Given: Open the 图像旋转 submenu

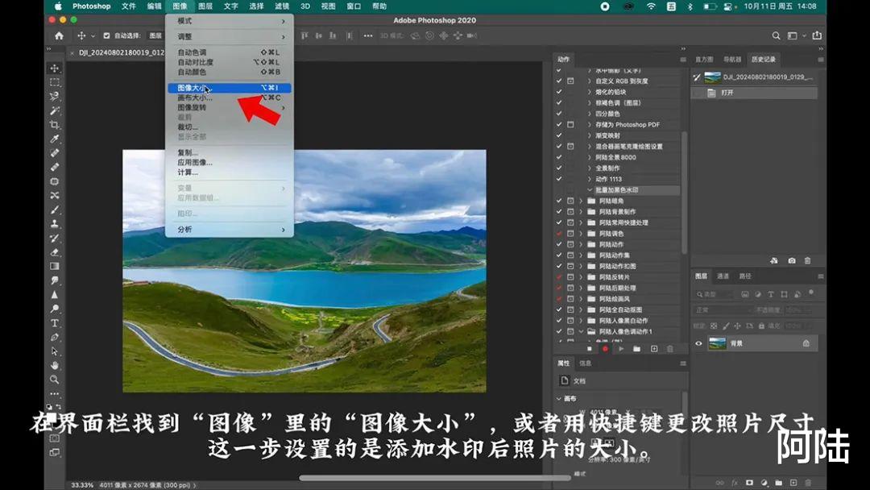Looking at the screenshot, I should (230, 108).
